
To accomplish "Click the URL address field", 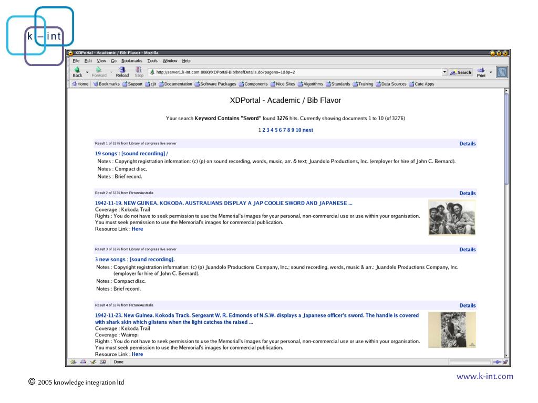I will click(295, 72).
